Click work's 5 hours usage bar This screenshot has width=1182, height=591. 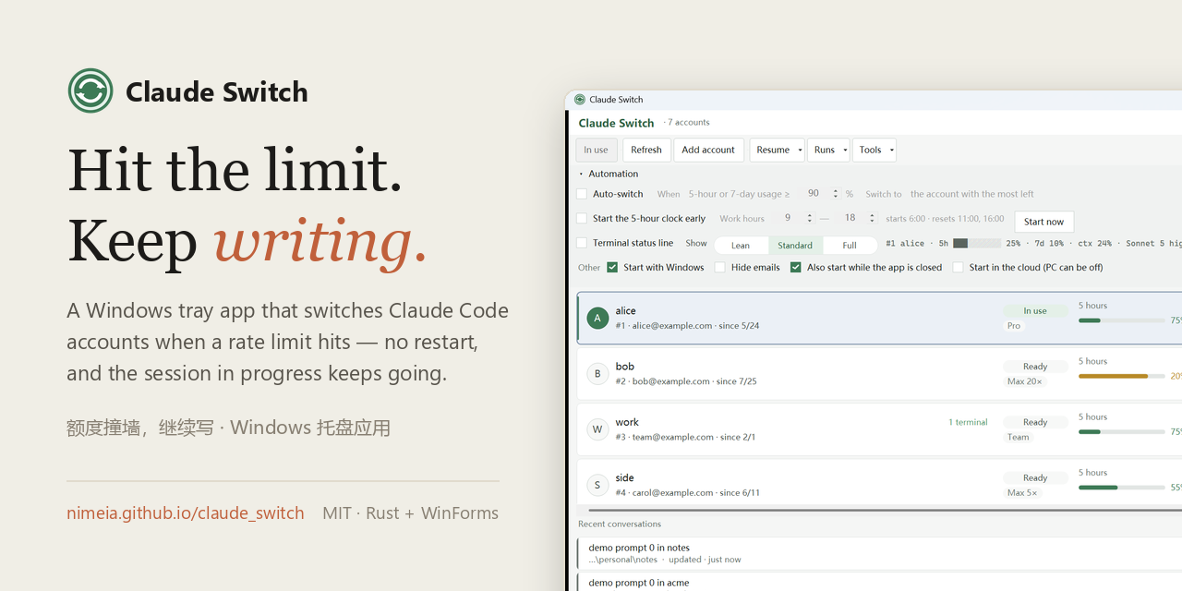(1121, 431)
